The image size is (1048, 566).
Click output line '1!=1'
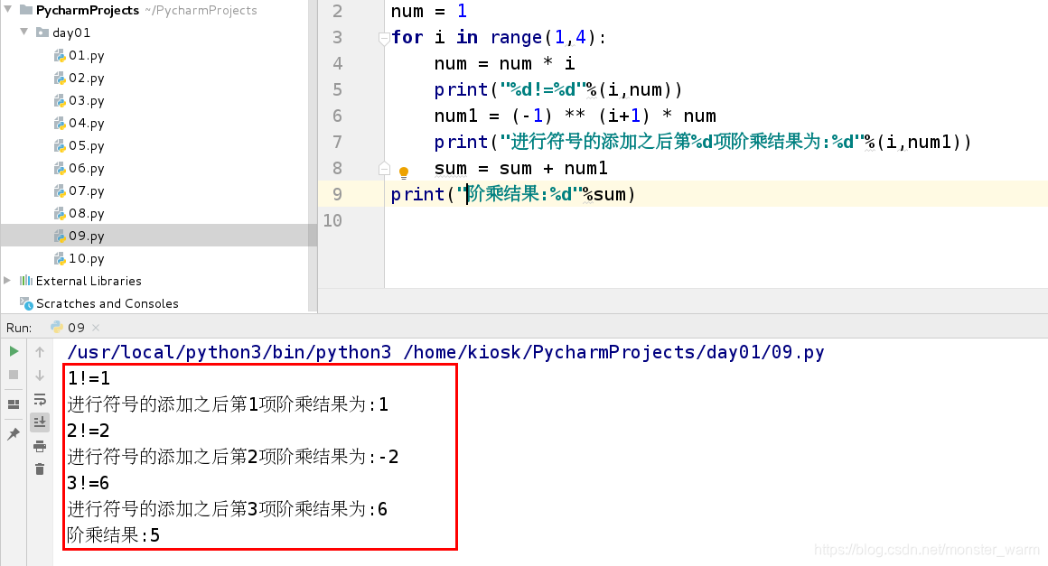(x=89, y=378)
